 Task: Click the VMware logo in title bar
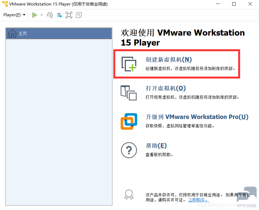5,4
